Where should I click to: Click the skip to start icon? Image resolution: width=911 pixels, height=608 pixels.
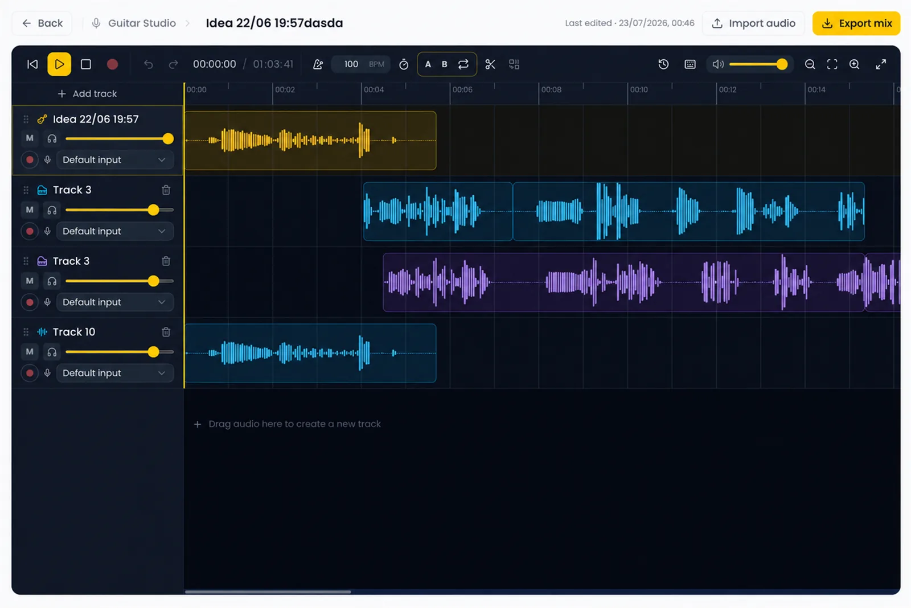32,64
